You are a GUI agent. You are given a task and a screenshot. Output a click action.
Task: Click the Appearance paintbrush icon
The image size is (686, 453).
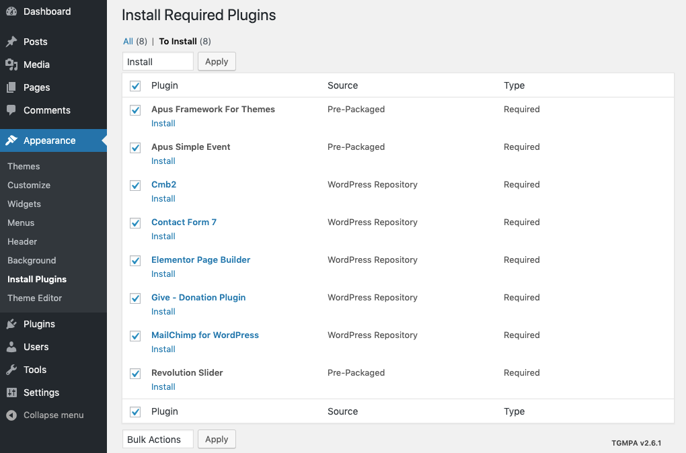point(12,140)
